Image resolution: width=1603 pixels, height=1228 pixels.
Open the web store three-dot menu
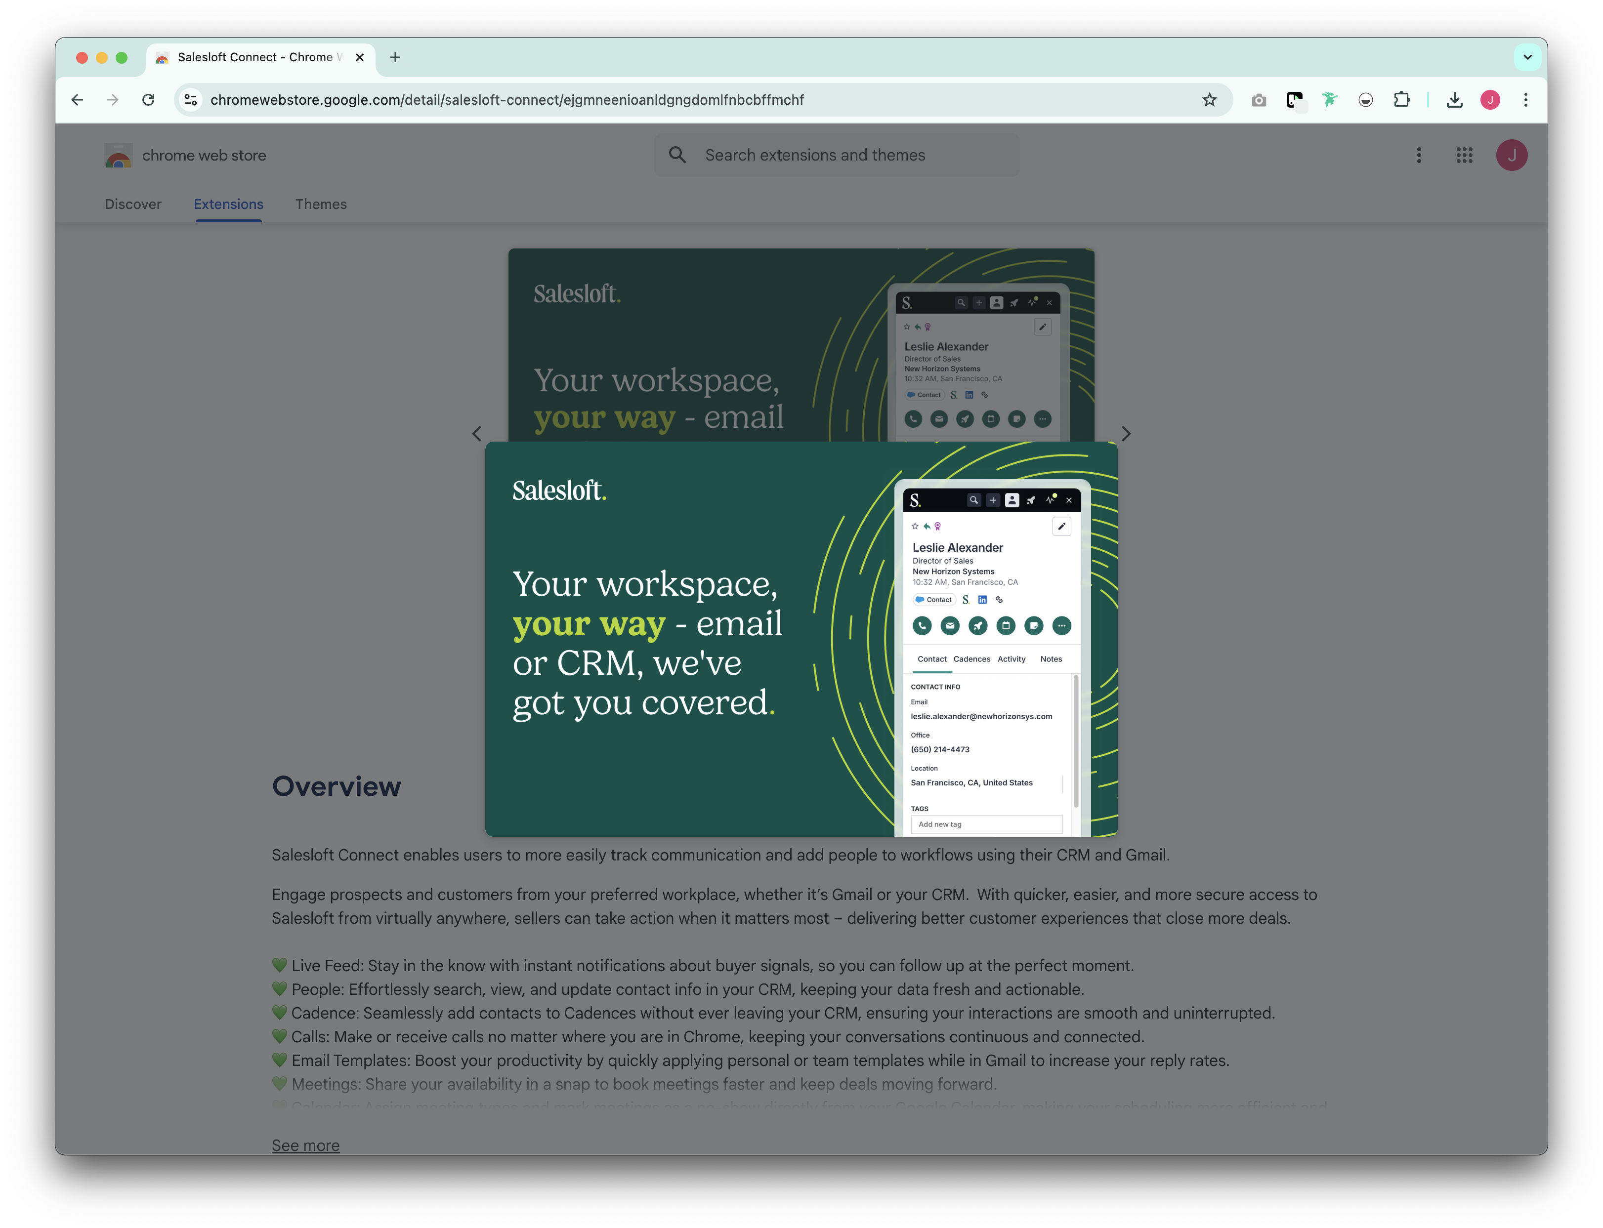pyautogui.click(x=1419, y=155)
